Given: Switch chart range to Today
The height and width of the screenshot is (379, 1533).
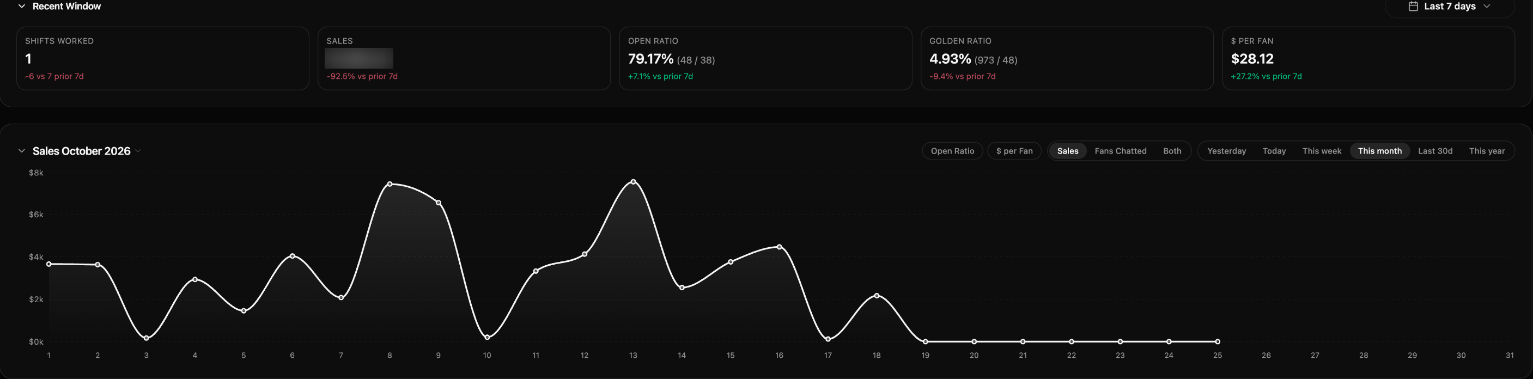Looking at the screenshot, I should (1274, 151).
